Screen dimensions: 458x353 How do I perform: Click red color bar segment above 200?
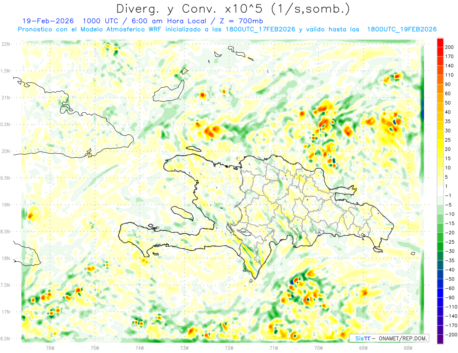440,43
